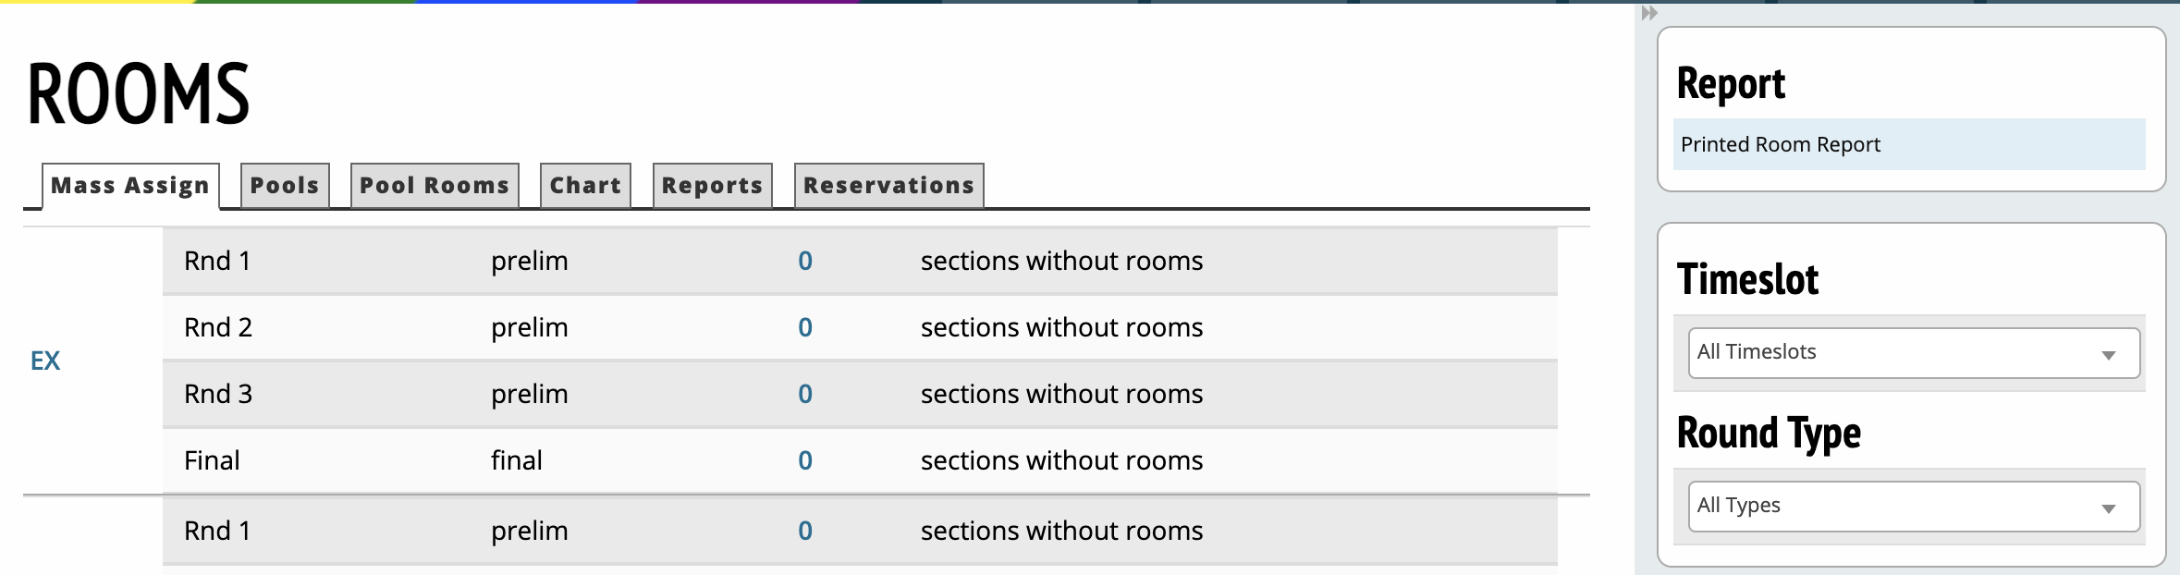Switch to the Chart tab
Image resolution: width=2180 pixels, height=575 pixels.
pyautogui.click(x=585, y=186)
